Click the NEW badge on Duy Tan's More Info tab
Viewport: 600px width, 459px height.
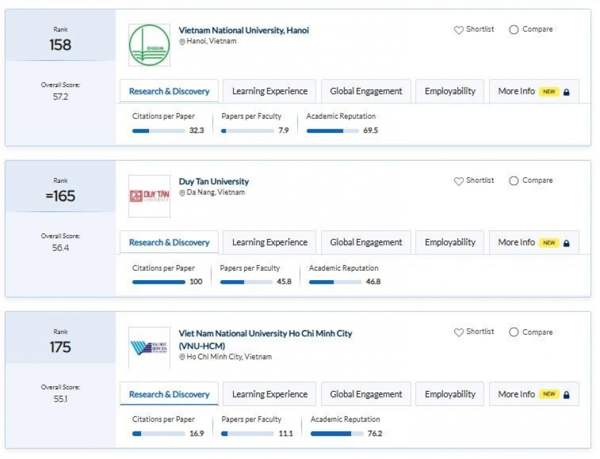click(549, 243)
